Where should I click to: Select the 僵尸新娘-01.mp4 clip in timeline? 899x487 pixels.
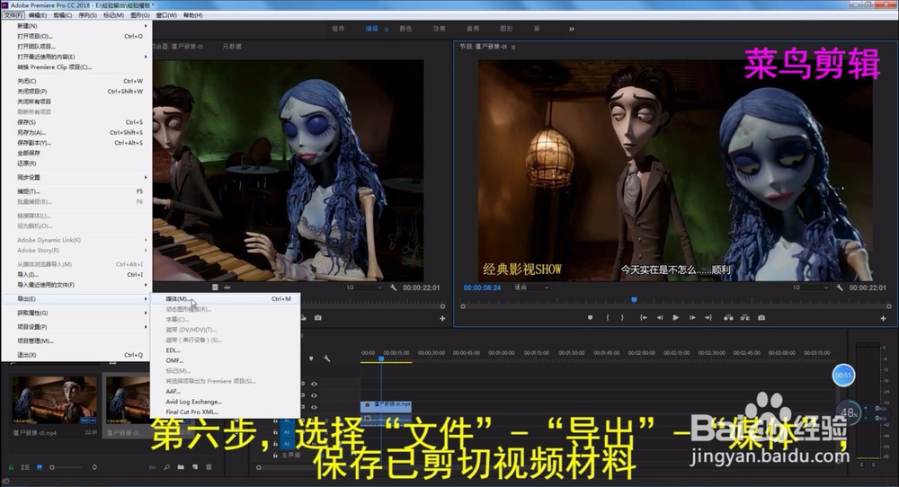click(386, 405)
